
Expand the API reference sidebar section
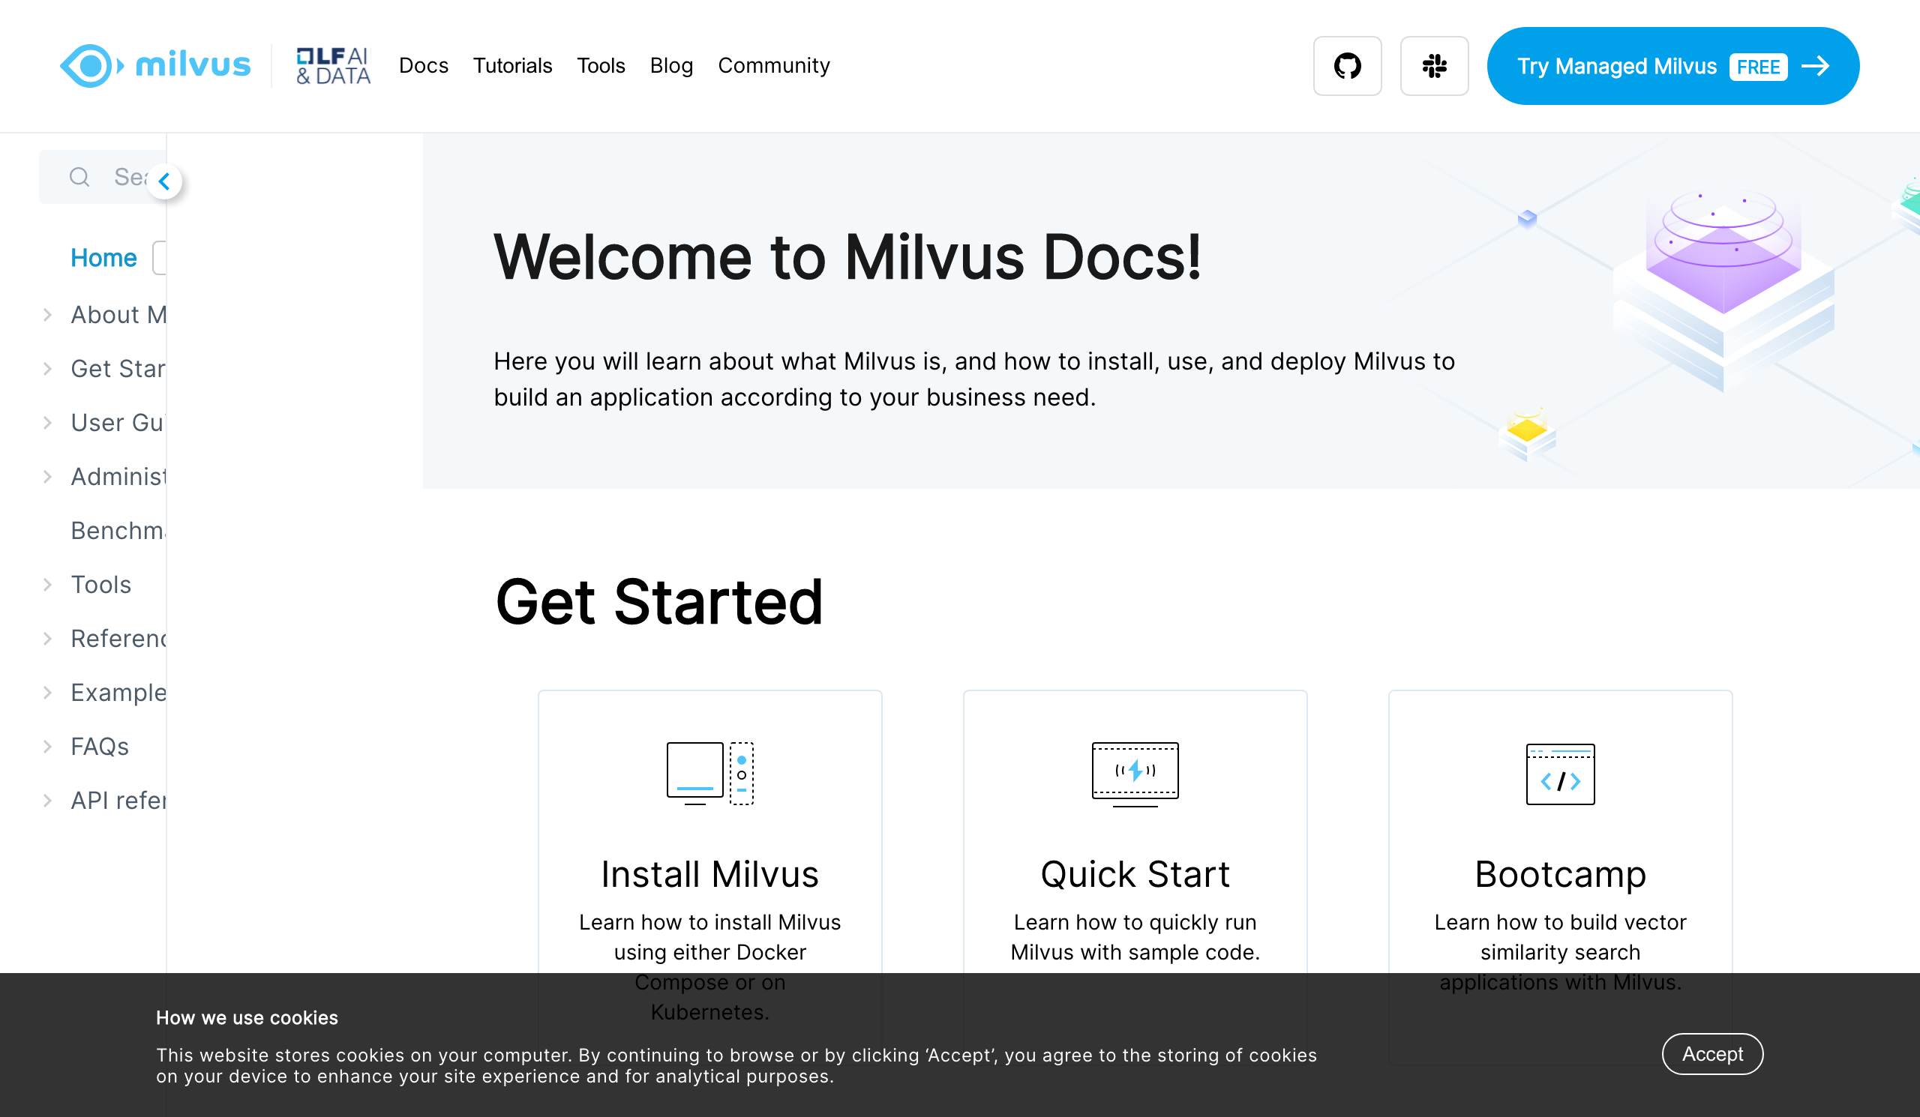click(x=47, y=801)
